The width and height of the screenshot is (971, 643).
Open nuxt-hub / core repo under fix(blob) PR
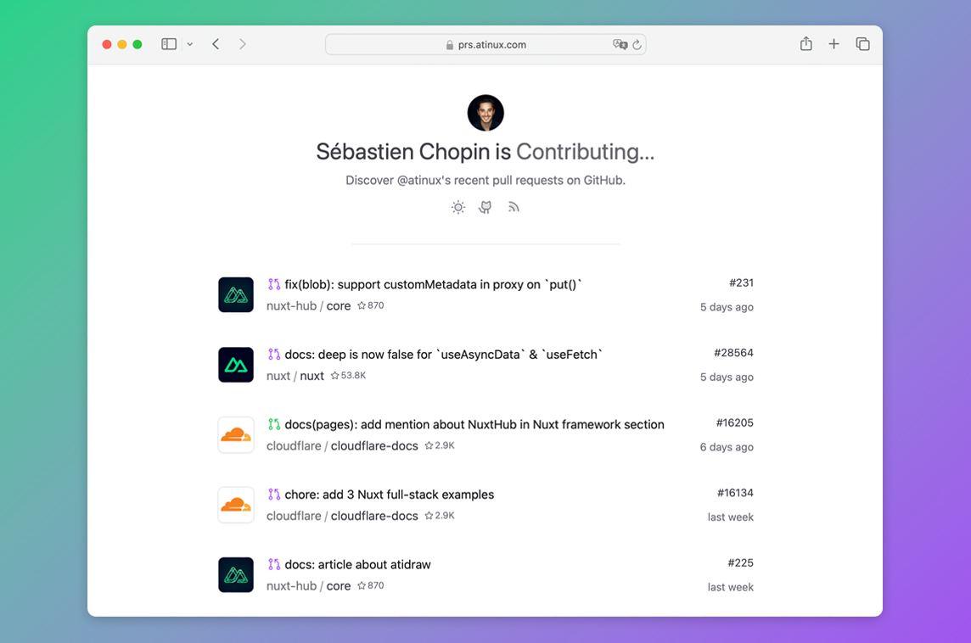pos(308,305)
